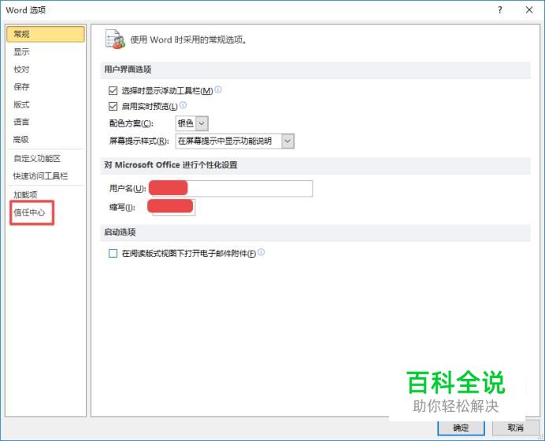Screen dimensions: 545x441
Task: Uncheck 选择时显示浮动工具栏 checkbox
Action: point(113,91)
